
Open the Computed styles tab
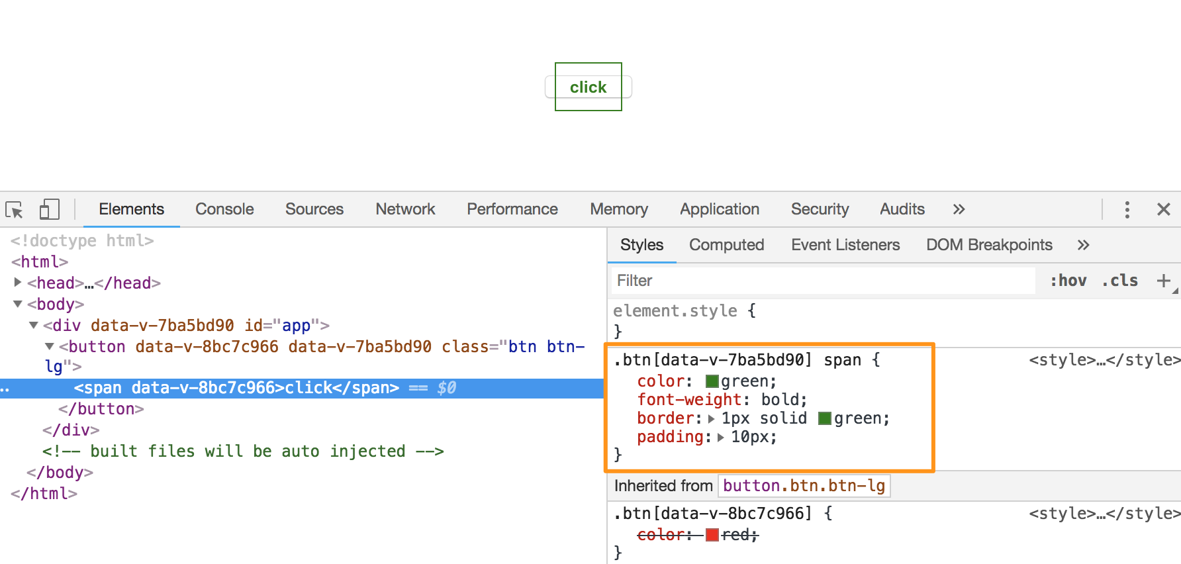726,246
